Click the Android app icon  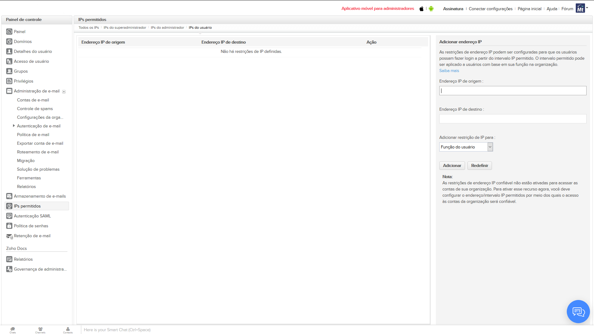click(x=431, y=9)
